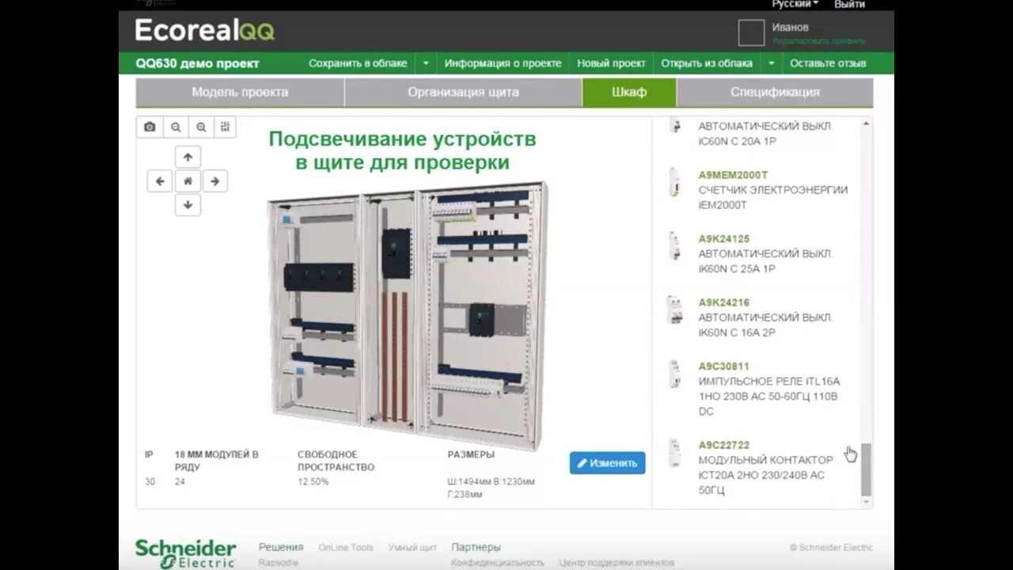Take a snapshot with the camera icon
The width and height of the screenshot is (1013, 570).
pos(150,127)
